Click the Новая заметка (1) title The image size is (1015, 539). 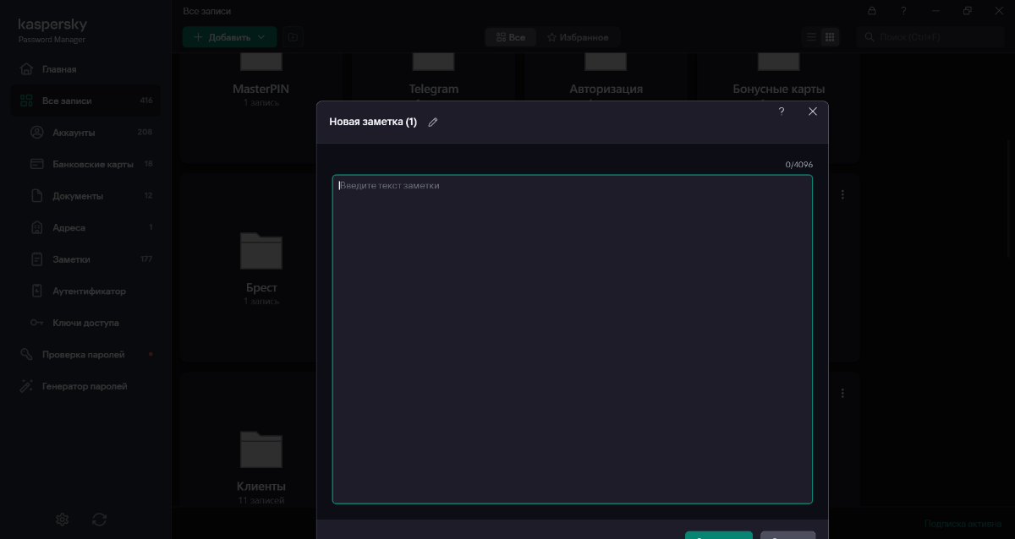tap(373, 122)
